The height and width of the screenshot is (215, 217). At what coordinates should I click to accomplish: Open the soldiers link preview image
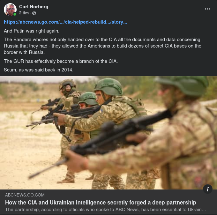click(x=108, y=133)
